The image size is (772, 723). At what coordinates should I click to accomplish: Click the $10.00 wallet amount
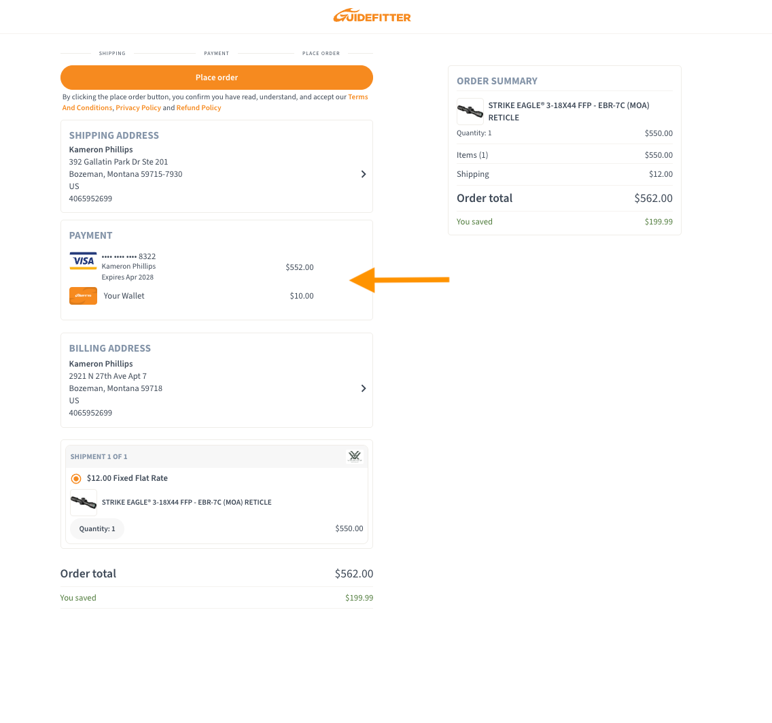pos(301,296)
